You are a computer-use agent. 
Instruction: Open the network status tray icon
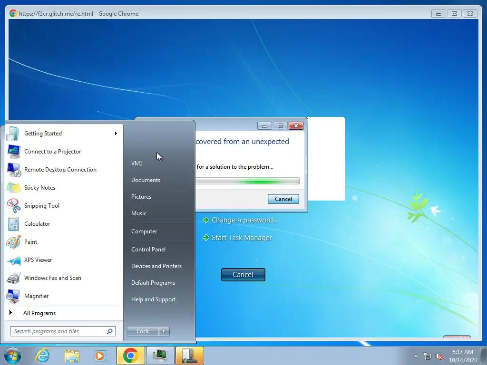point(428,356)
